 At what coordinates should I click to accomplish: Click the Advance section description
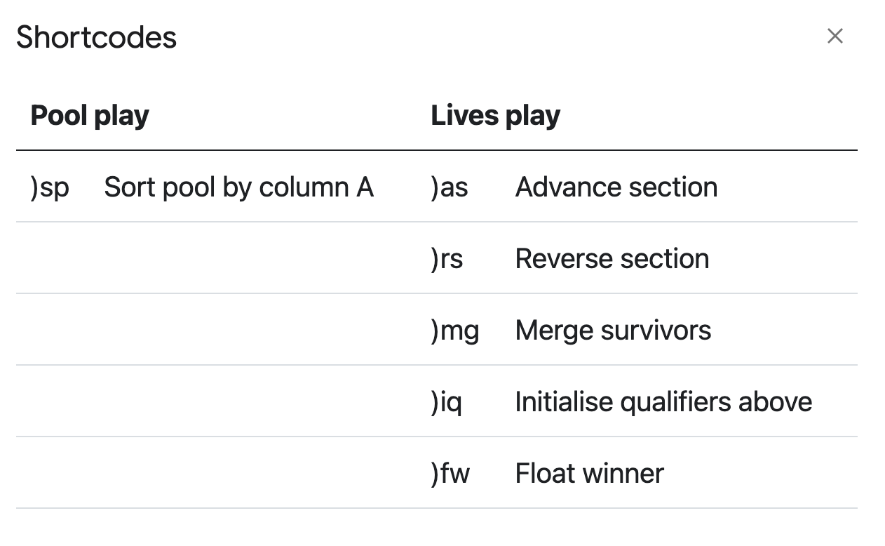(x=616, y=187)
